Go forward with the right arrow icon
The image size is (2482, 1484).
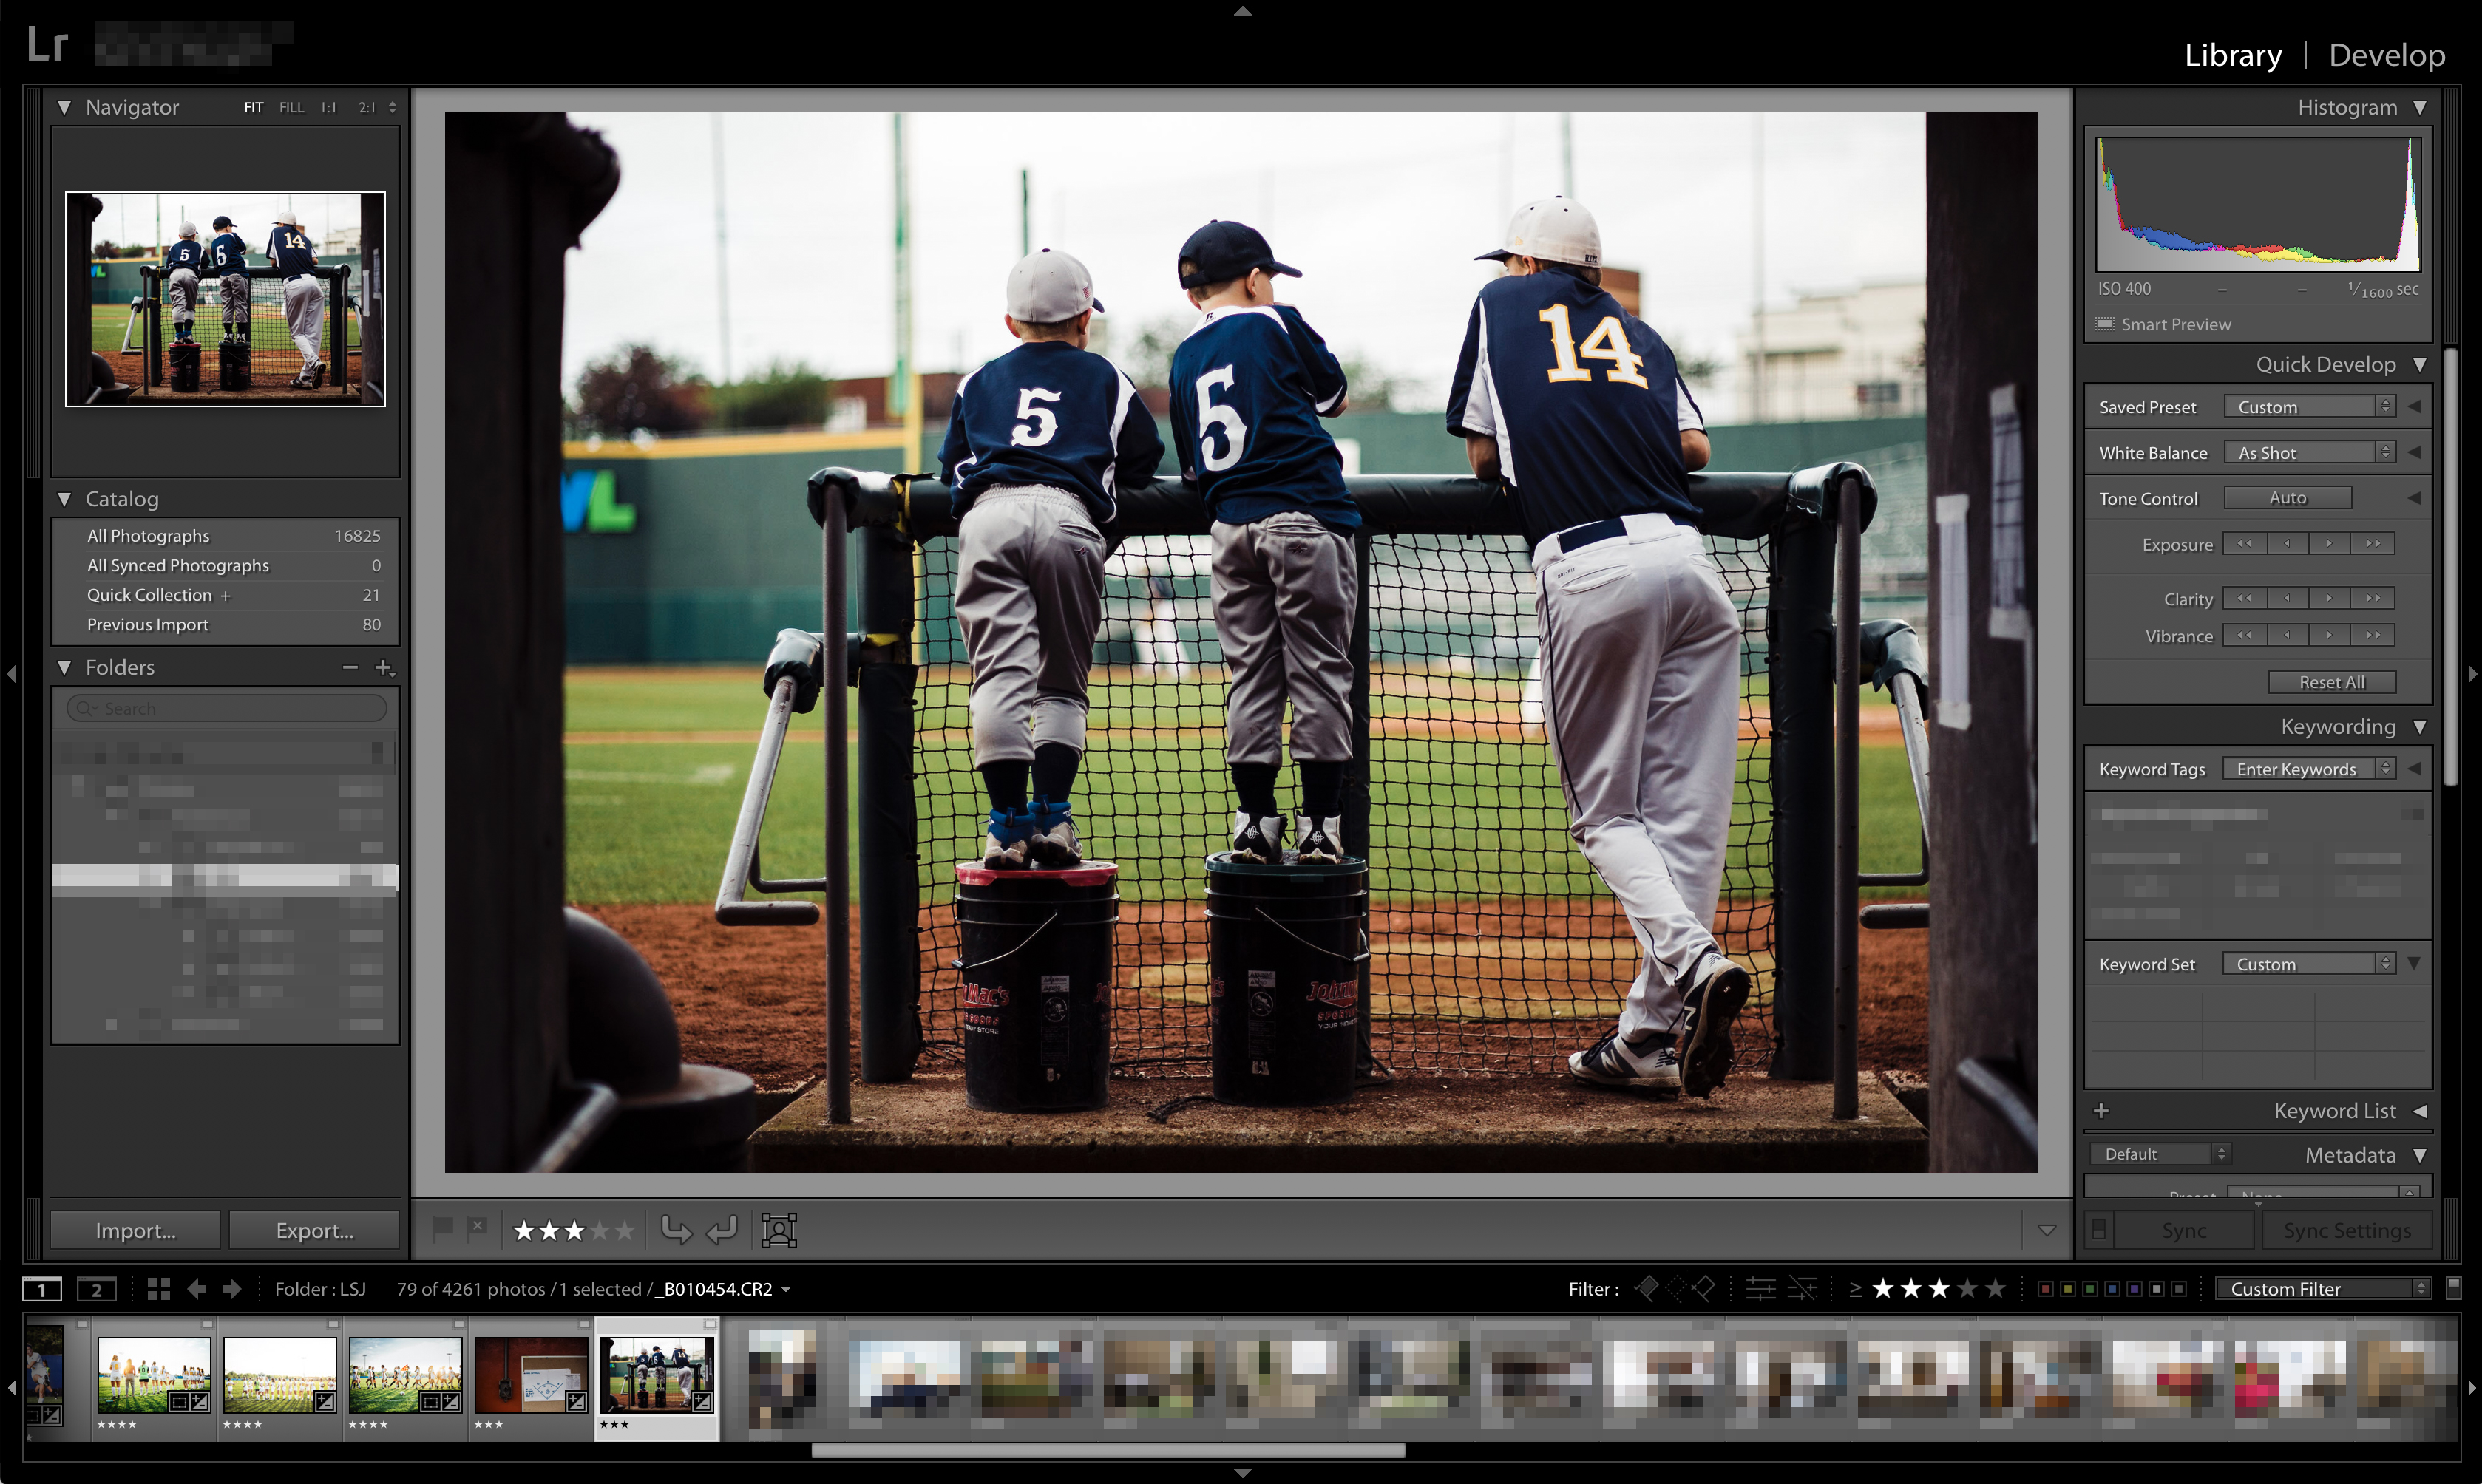[232, 1289]
